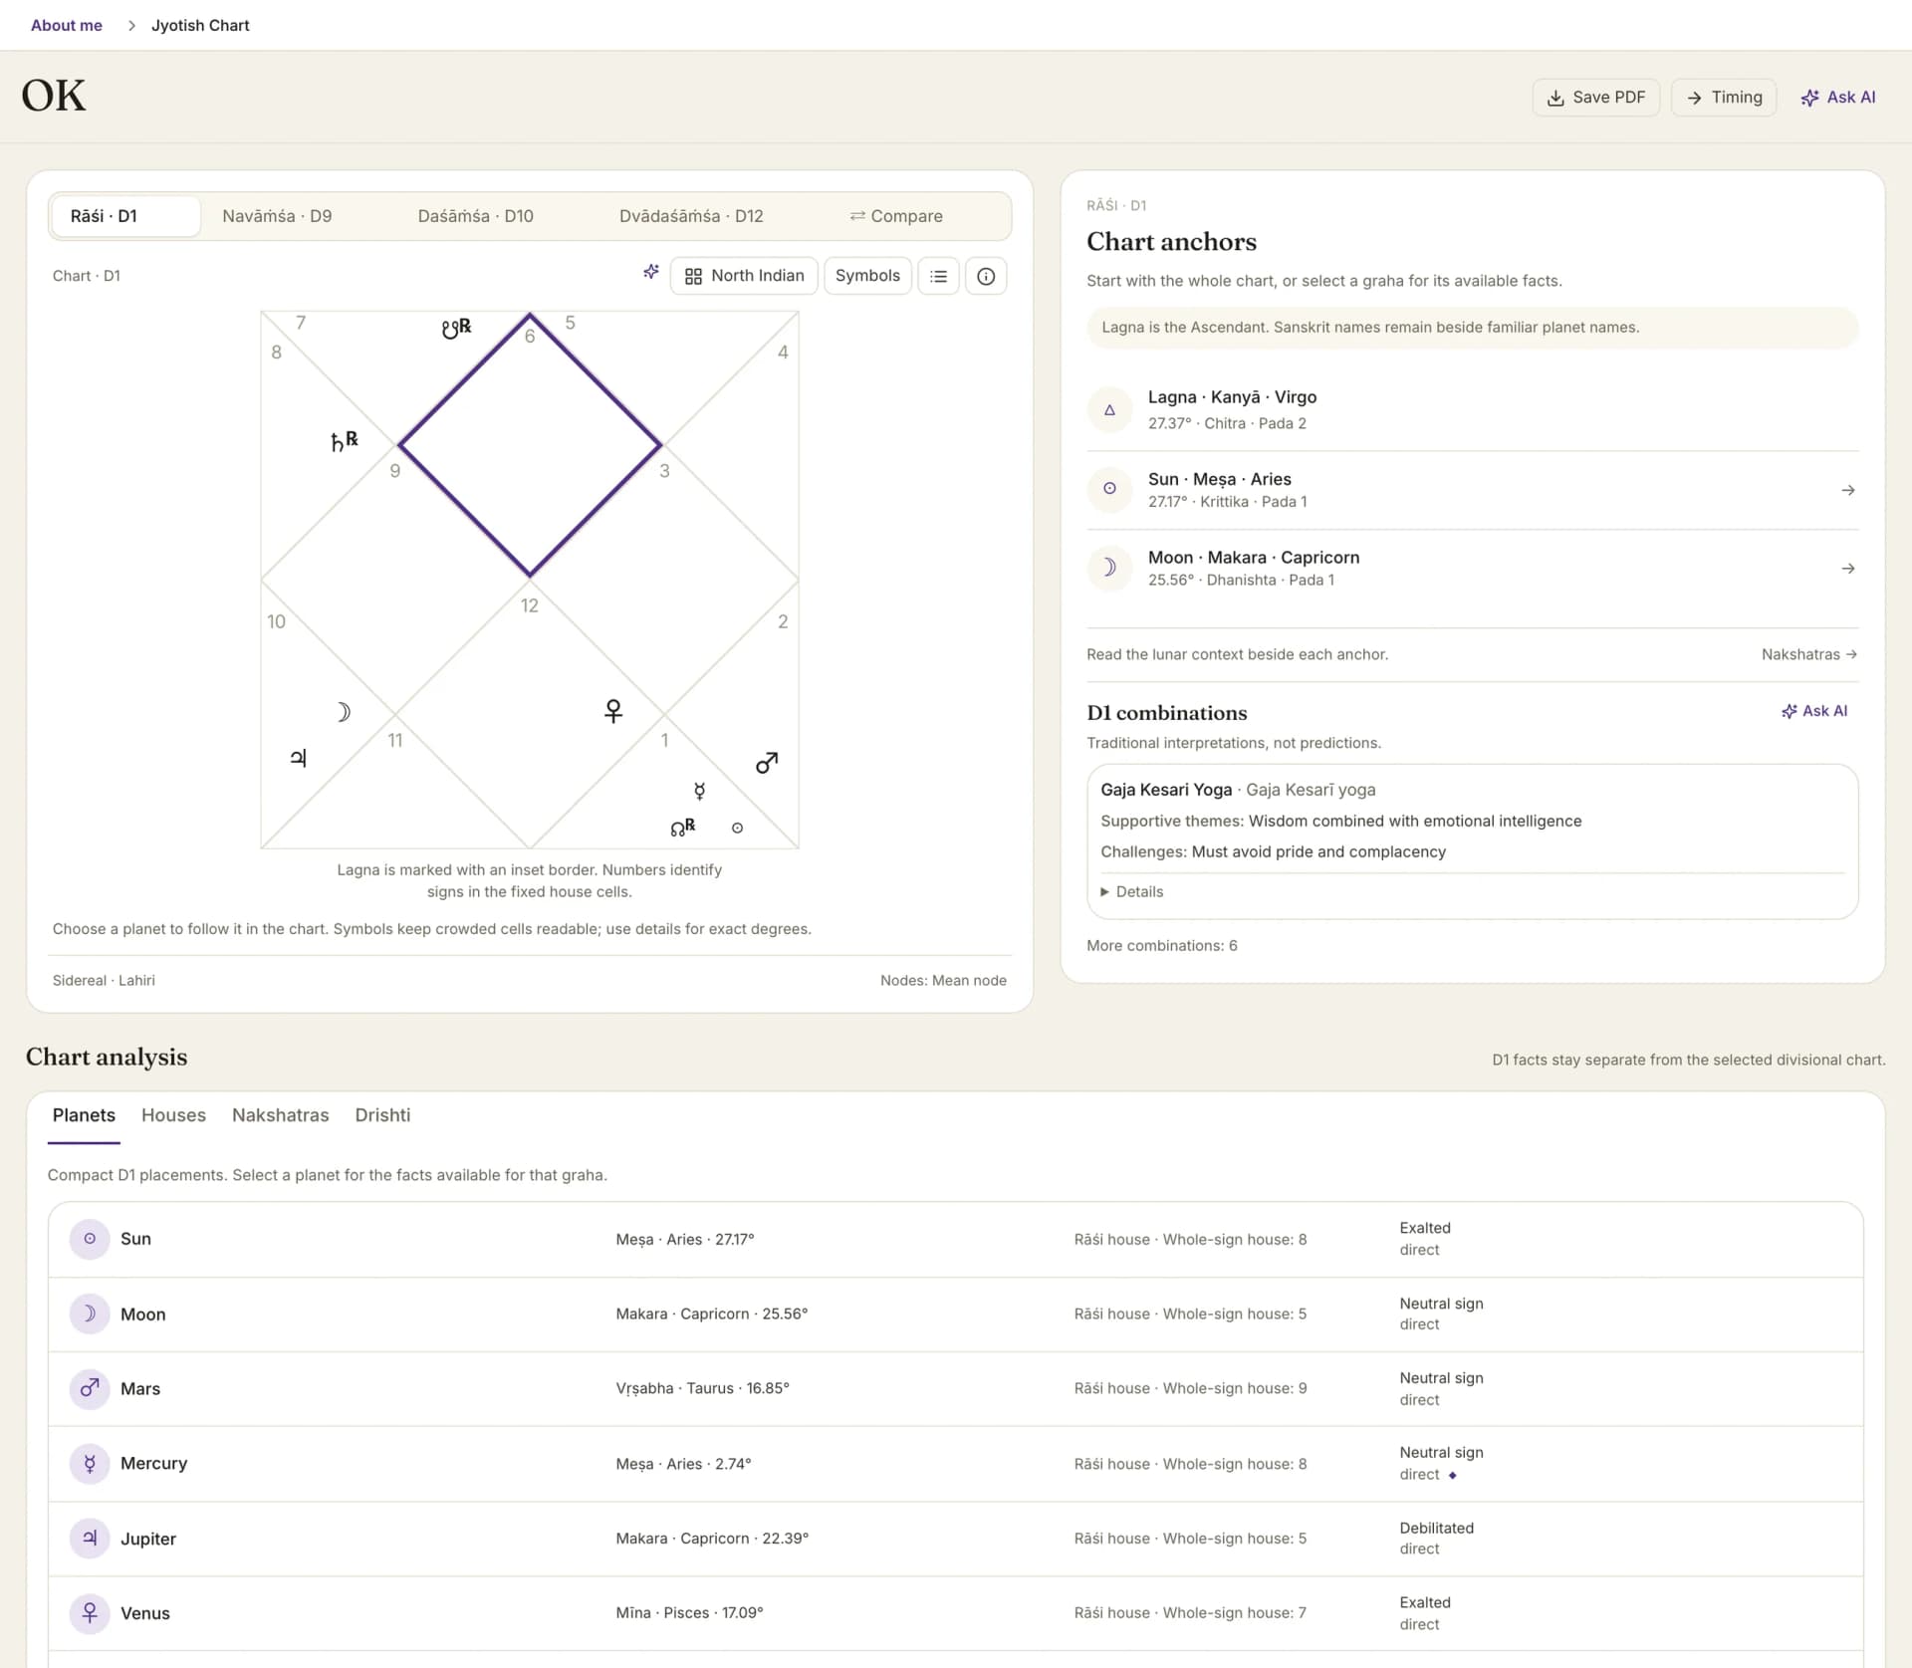
Task: Select the Jupiter glyph in the chart
Action: pyautogui.click(x=299, y=758)
